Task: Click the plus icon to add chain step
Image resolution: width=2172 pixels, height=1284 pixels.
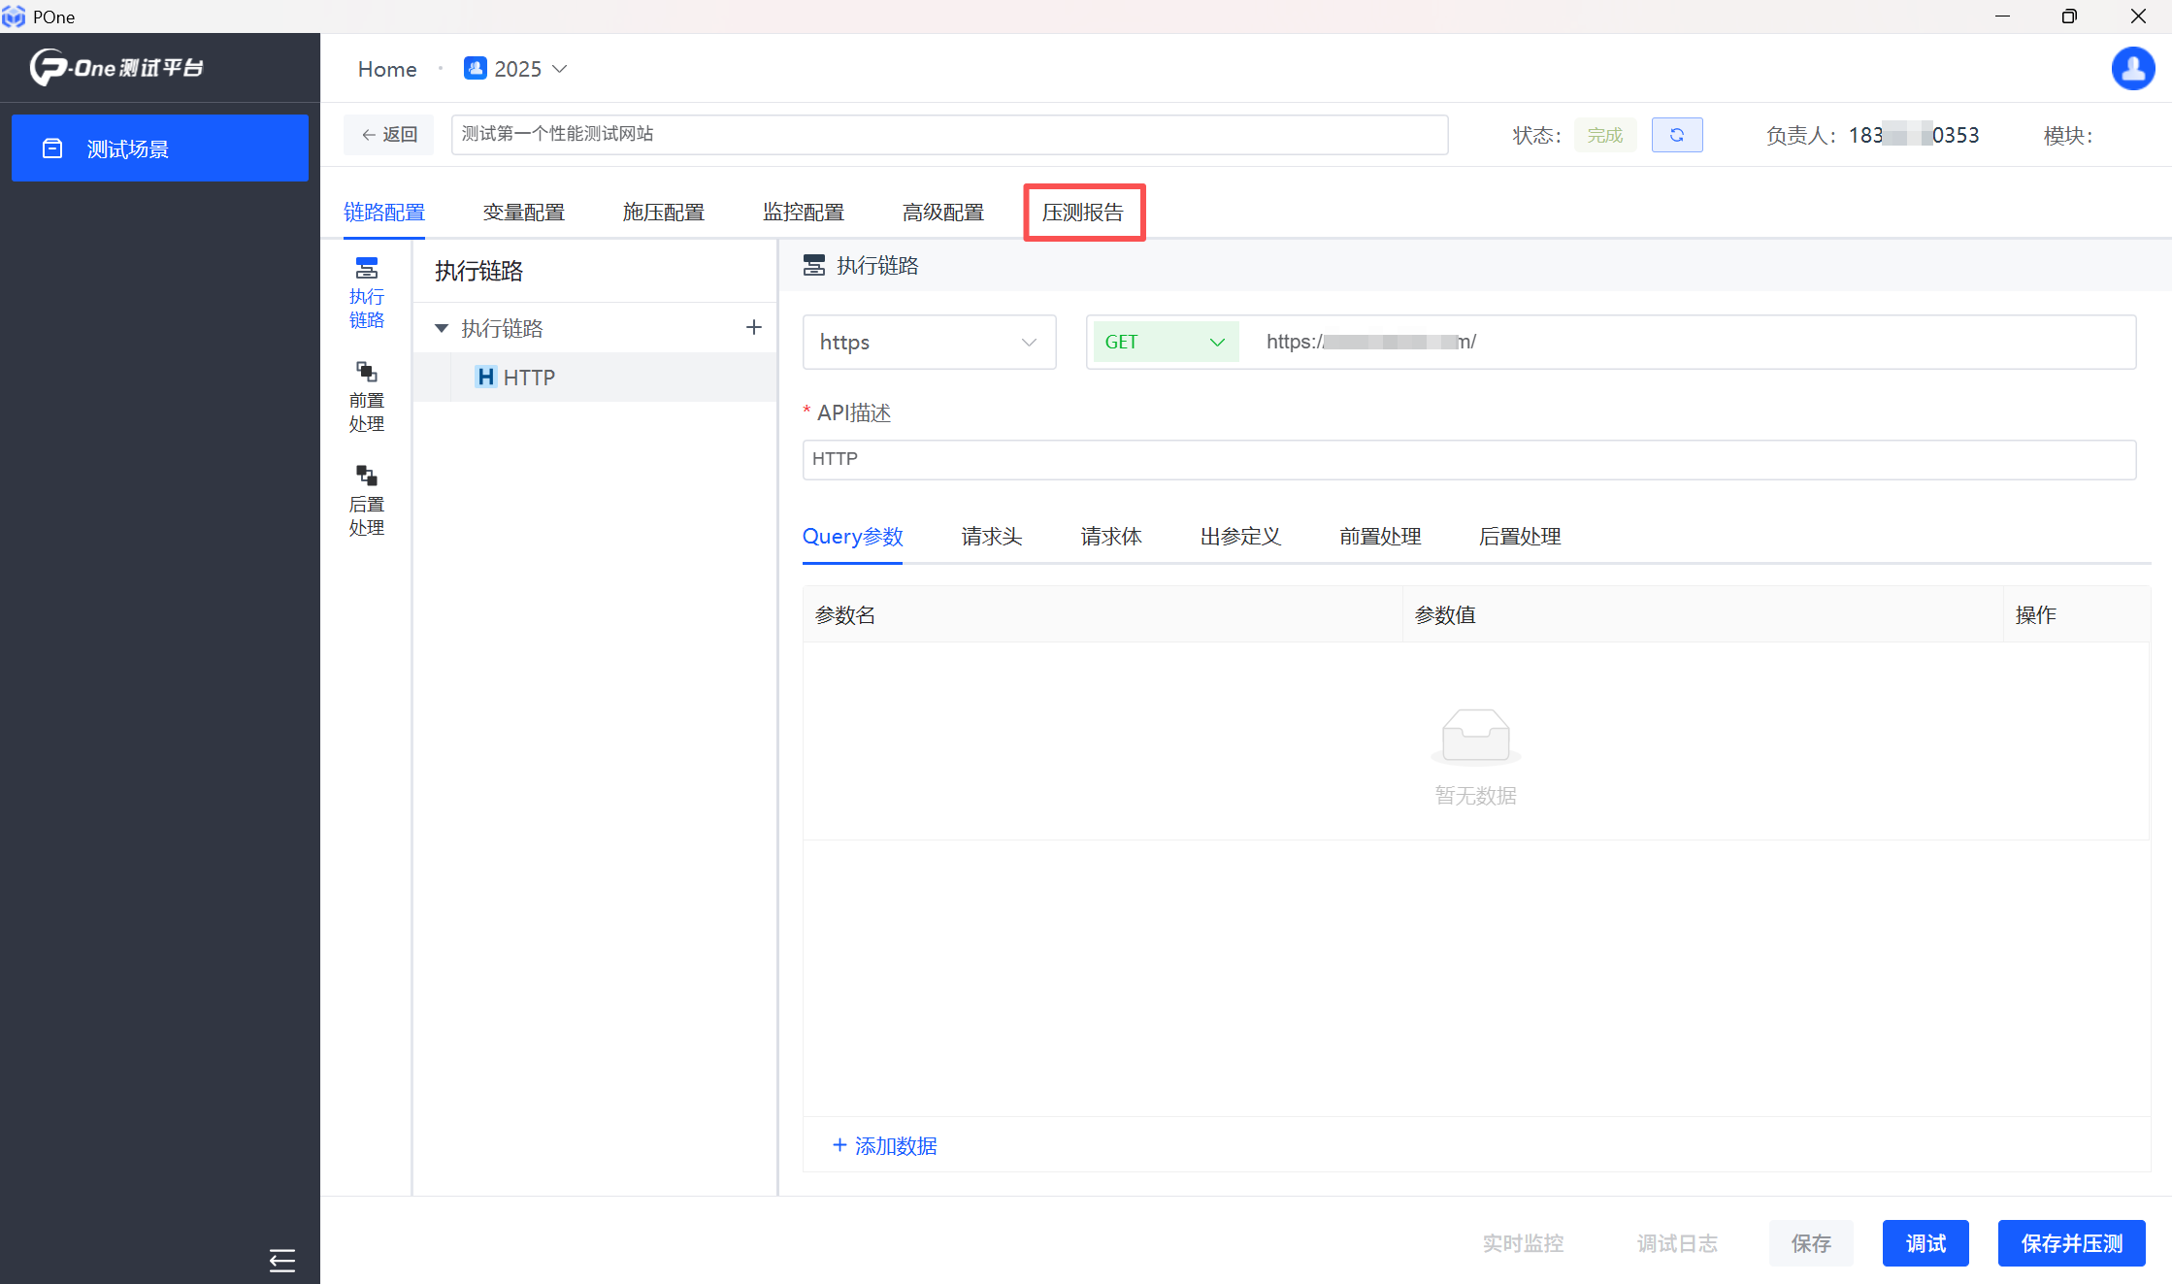Action: 753,328
